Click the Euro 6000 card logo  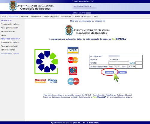[73, 71]
